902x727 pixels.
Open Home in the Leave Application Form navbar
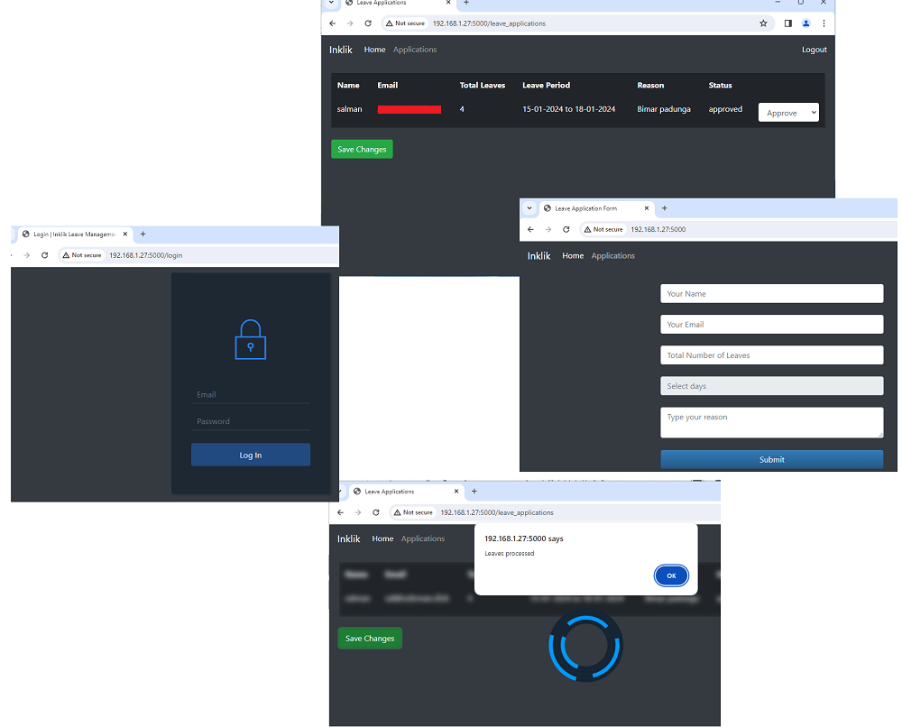[x=573, y=256]
